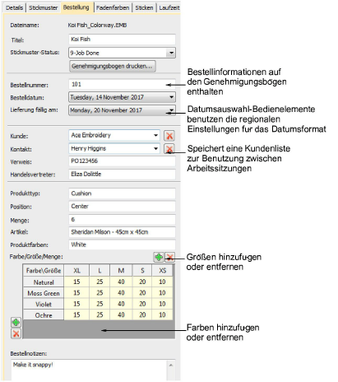Image resolution: width=338 pixels, height=382 pixels.
Task: Click the Handelsvertreter field Eliza Dolittle
Action: pyautogui.click(x=122, y=174)
